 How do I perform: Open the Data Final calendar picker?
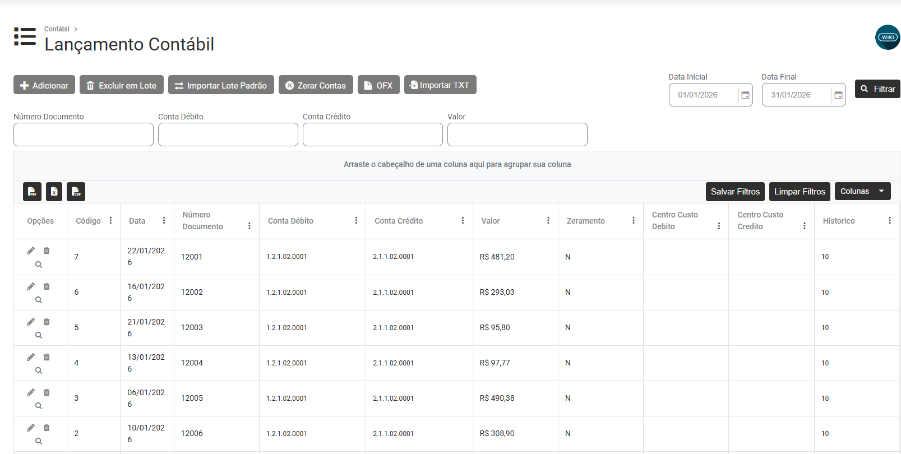[838, 95]
